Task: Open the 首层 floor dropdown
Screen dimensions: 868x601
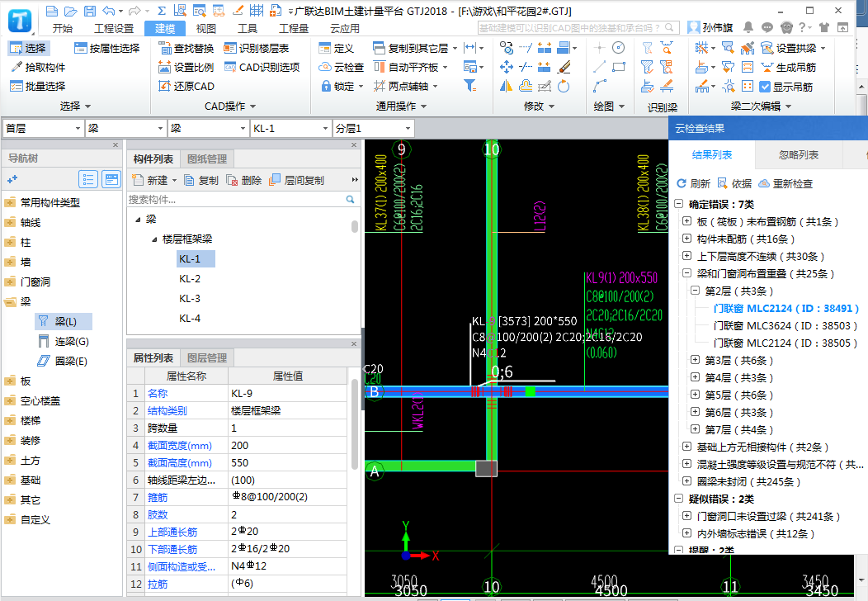Action: point(78,128)
